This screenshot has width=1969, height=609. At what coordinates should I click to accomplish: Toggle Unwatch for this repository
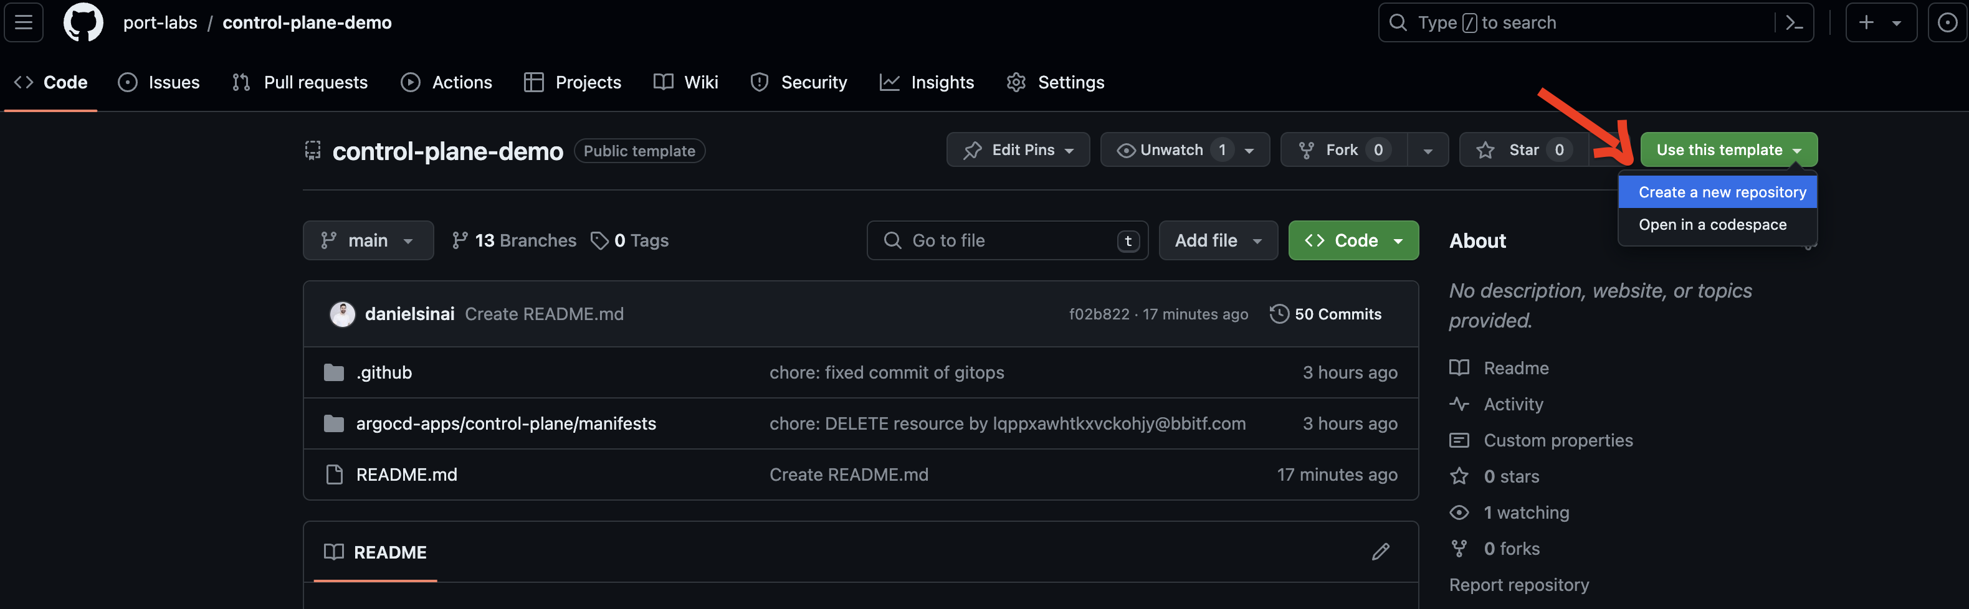point(1171,150)
